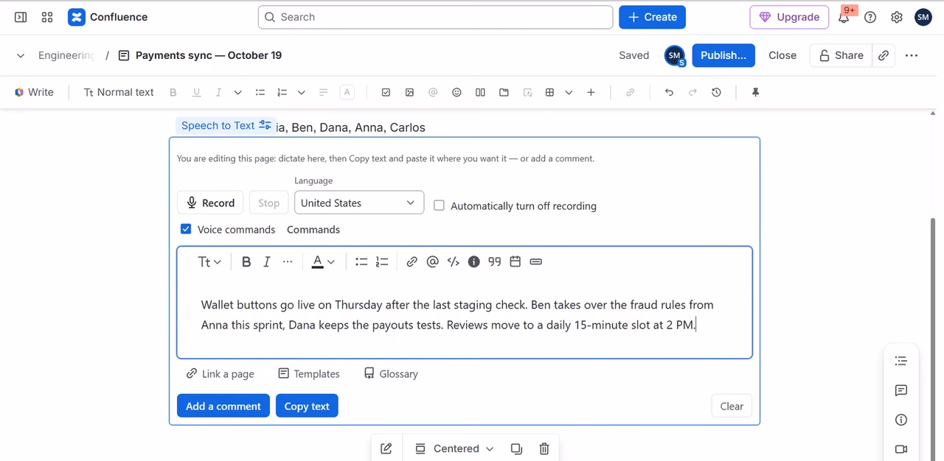Open the settings gear

click(x=897, y=18)
